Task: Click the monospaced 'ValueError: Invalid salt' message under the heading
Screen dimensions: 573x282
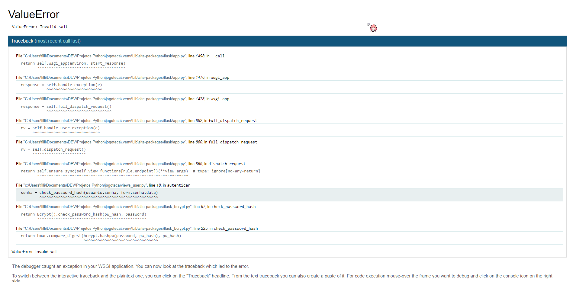Action: 40,27
